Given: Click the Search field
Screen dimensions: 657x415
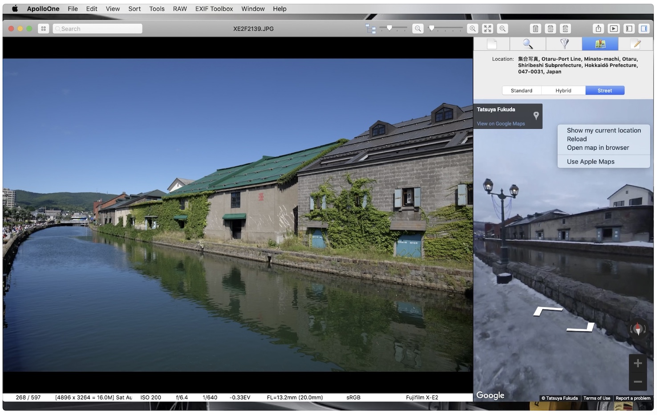Looking at the screenshot, I should coord(98,28).
